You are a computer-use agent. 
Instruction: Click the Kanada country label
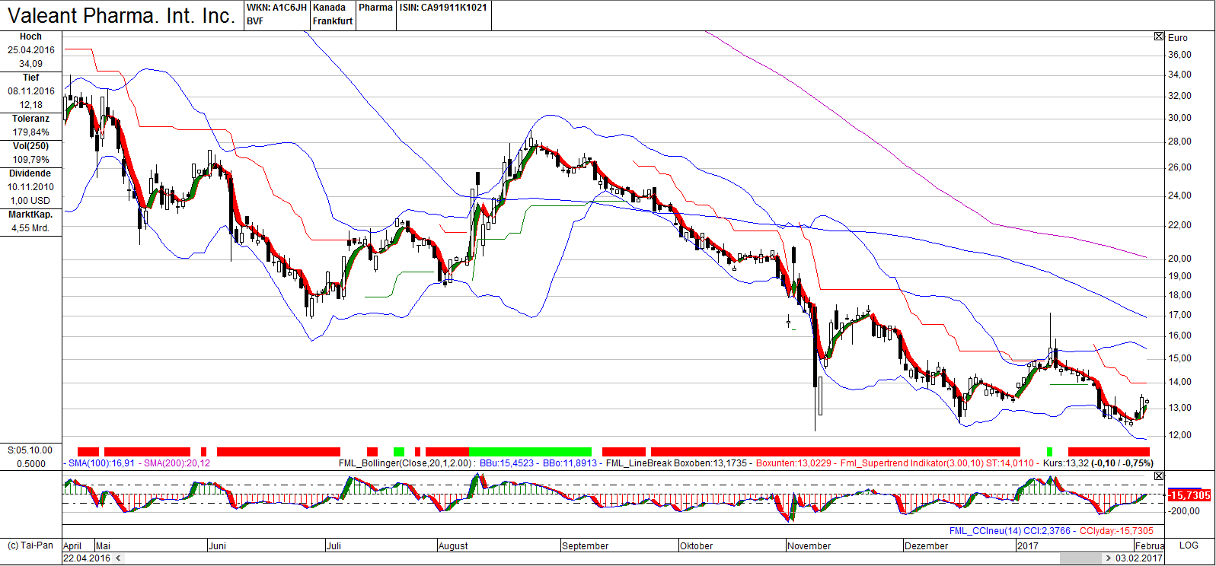pyautogui.click(x=329, y=8)
